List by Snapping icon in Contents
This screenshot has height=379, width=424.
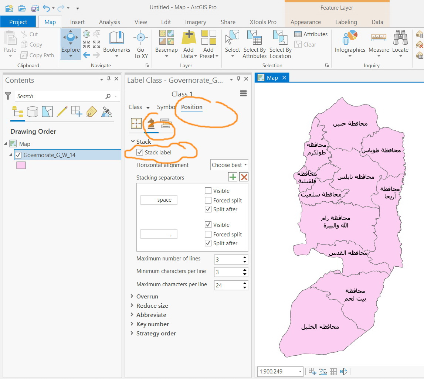click(77, 112)
